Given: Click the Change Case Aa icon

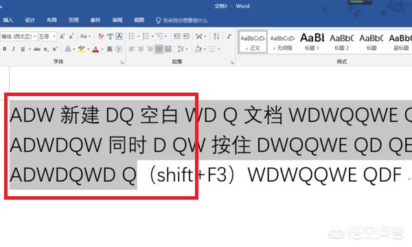Looking at the screenshot, I should [x=84, y=36].
